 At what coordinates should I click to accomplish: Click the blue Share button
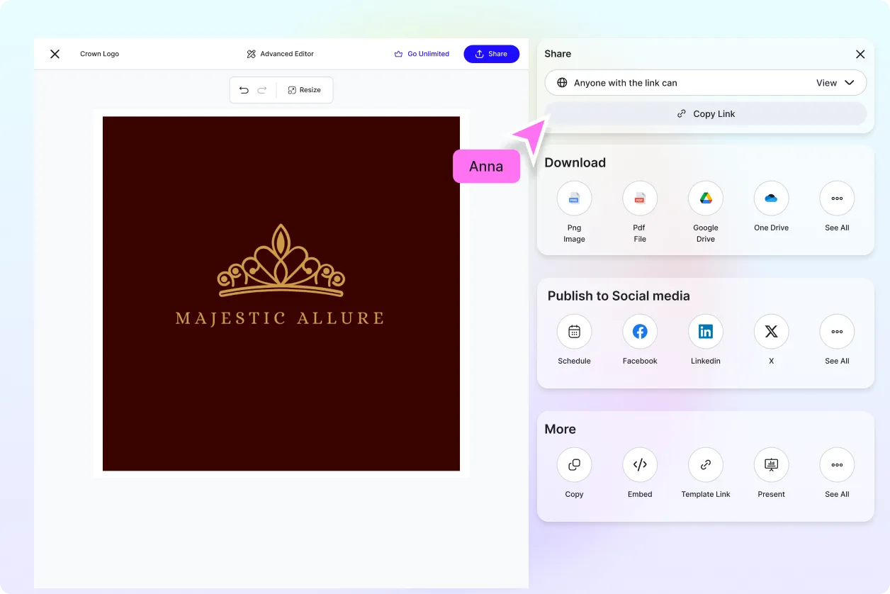click(491, 54)
